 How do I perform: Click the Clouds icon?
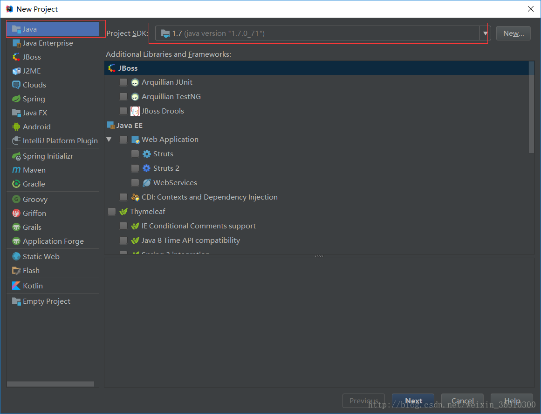(x=16, y=85)
